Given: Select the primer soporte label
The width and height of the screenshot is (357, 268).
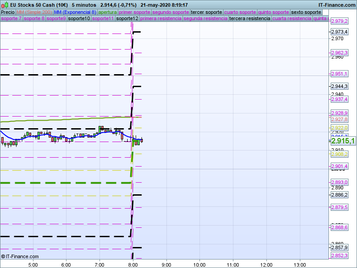Looking at the screenshot, I should (135, 12).
